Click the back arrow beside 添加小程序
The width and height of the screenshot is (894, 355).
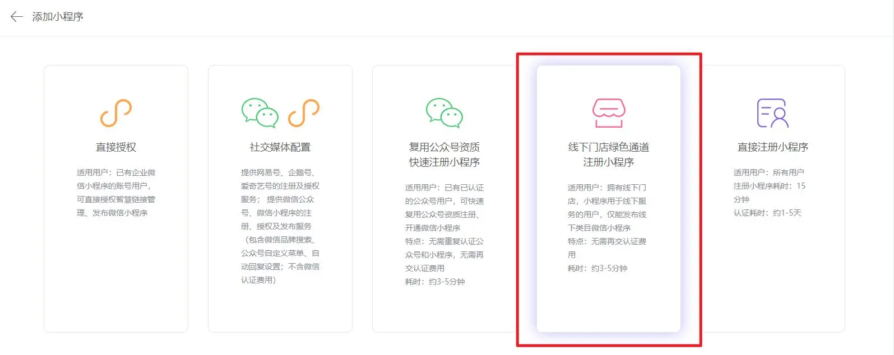pyautogui.click(x=17, y=17)
